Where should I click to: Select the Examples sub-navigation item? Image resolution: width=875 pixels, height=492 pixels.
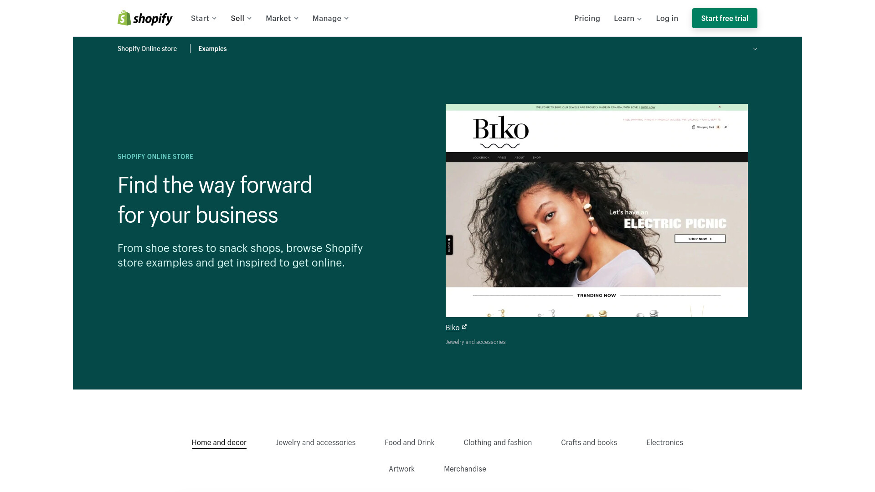(x=212, y=49)
